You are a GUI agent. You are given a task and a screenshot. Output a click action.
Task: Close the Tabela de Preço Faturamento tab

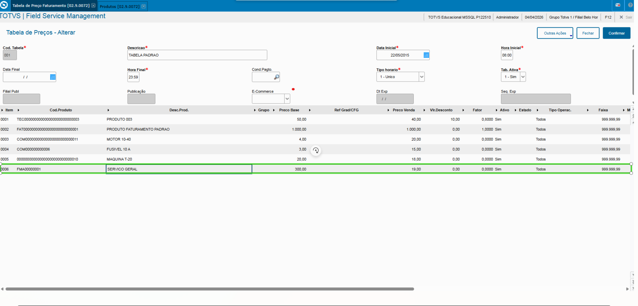pyautogui.click(x=93, y=6)
